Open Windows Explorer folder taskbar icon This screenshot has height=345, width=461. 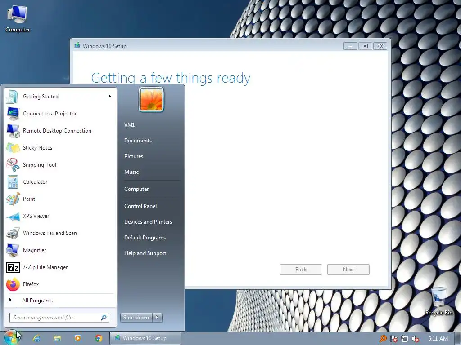[57, 338]
